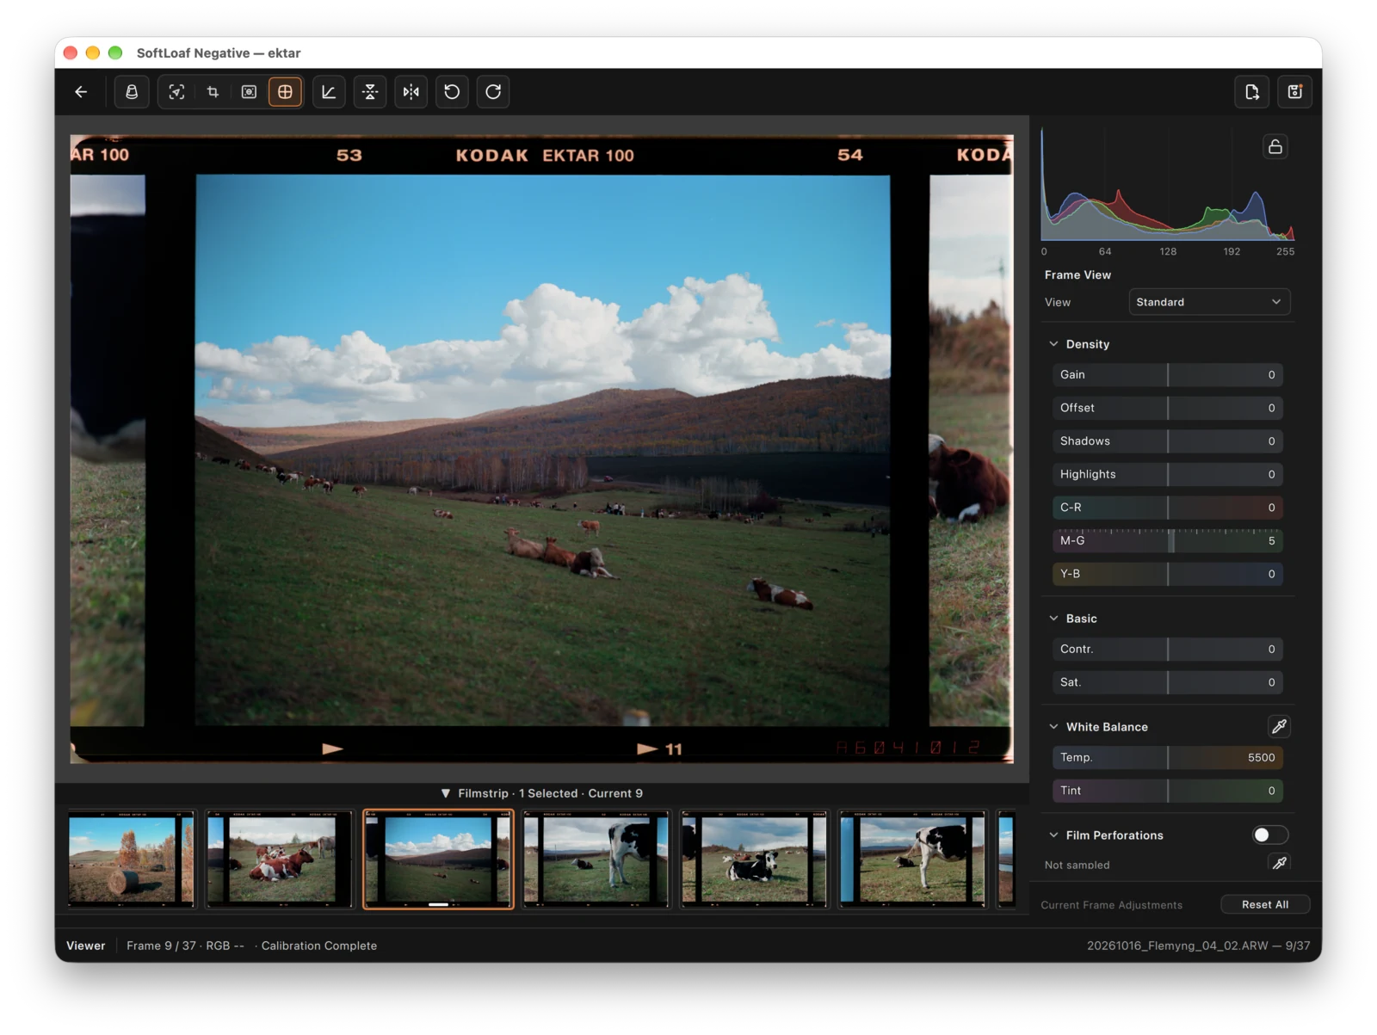Click the film canister icon in toolbar

(x=132, y=92)
